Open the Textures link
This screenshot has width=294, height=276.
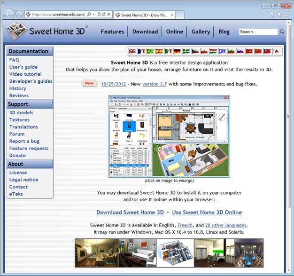[x=19, y=120]
